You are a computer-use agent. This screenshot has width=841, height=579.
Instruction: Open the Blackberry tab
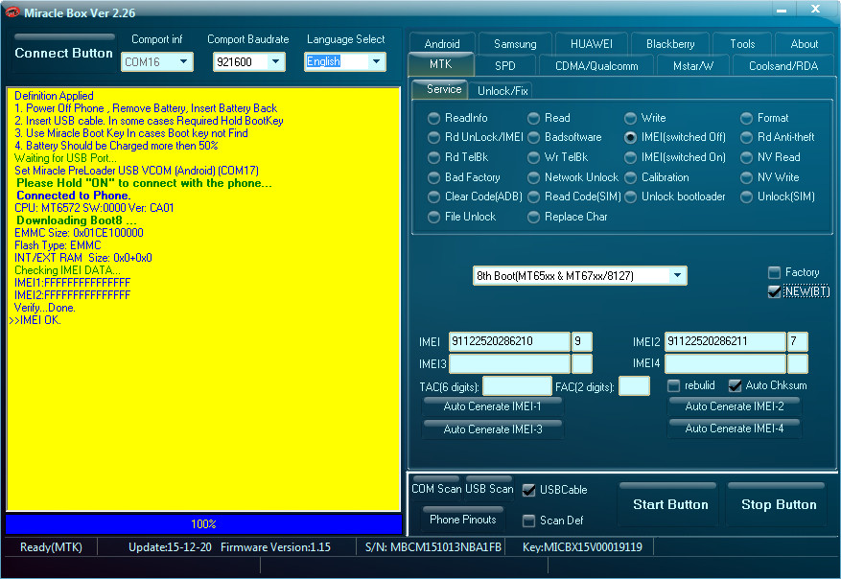[x=670, y=44]
